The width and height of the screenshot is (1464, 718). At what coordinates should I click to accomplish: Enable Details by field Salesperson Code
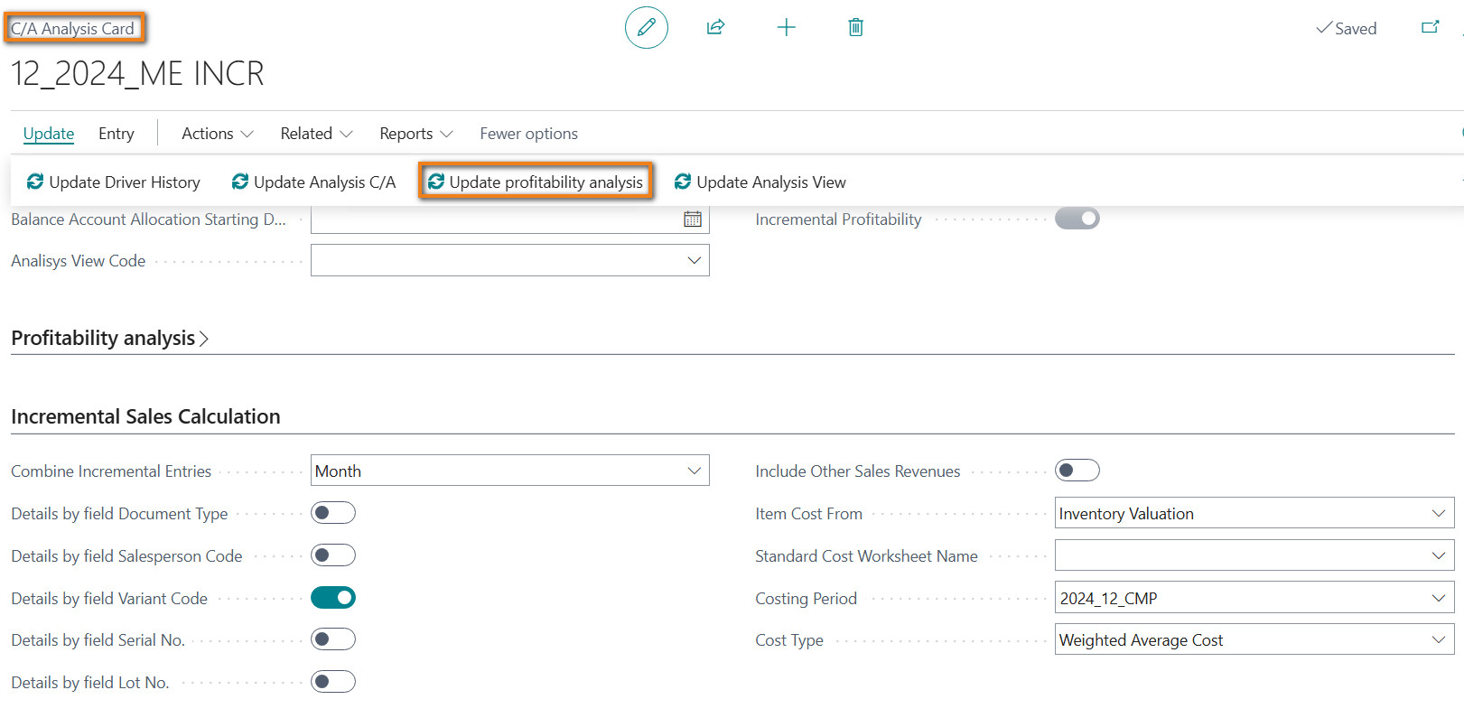click(x=332, y=555)
